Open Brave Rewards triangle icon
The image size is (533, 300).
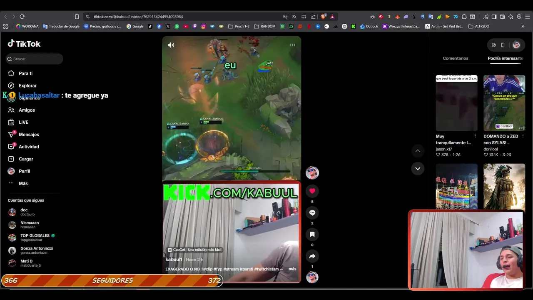coord(332,17)
